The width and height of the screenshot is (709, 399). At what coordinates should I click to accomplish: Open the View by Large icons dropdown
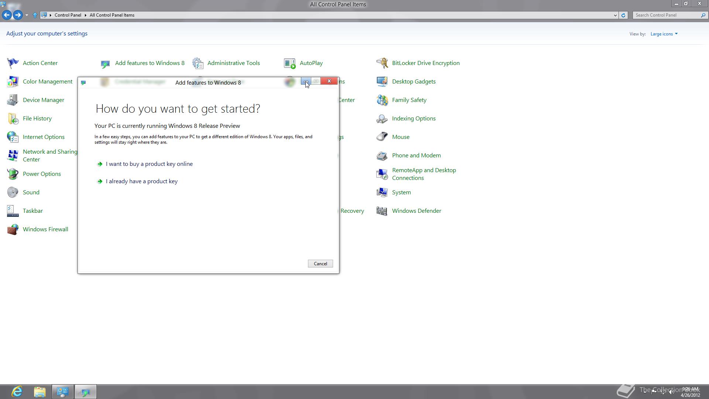[x=664, y=34]
